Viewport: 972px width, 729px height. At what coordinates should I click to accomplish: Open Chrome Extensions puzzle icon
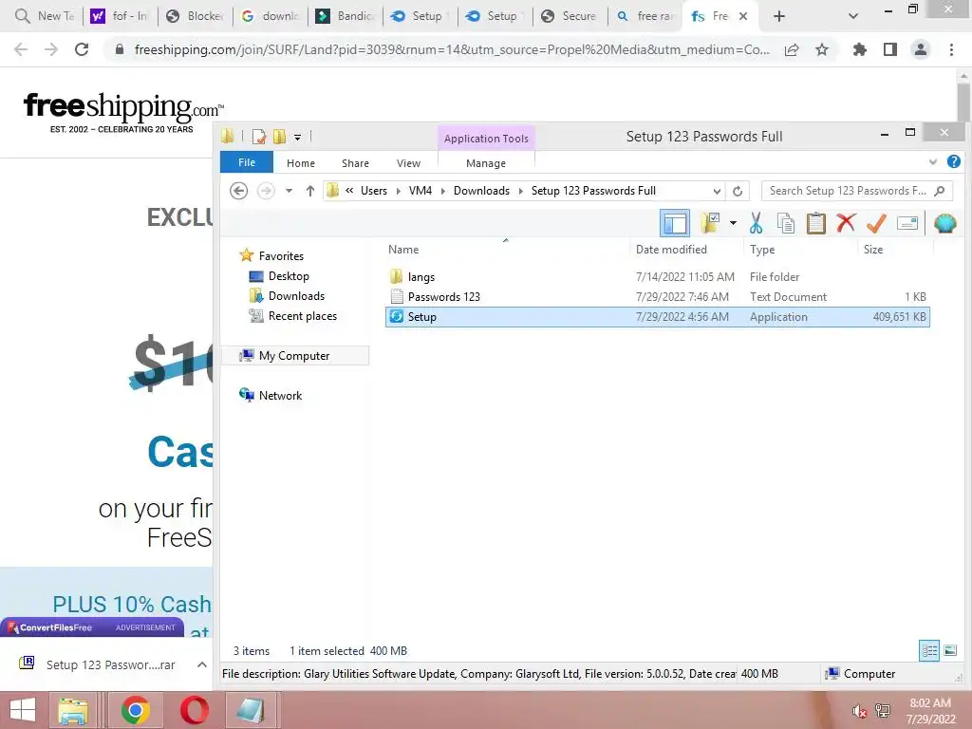[x=859, y=49]
